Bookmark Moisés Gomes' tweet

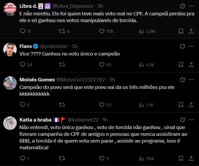181,105
